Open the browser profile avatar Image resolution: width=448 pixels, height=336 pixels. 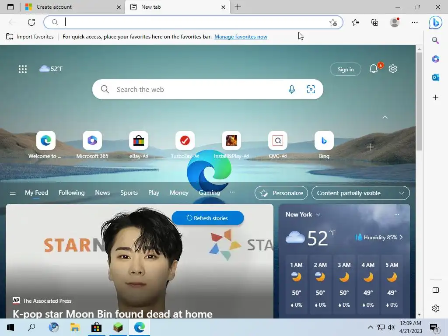tap(395, 22)
